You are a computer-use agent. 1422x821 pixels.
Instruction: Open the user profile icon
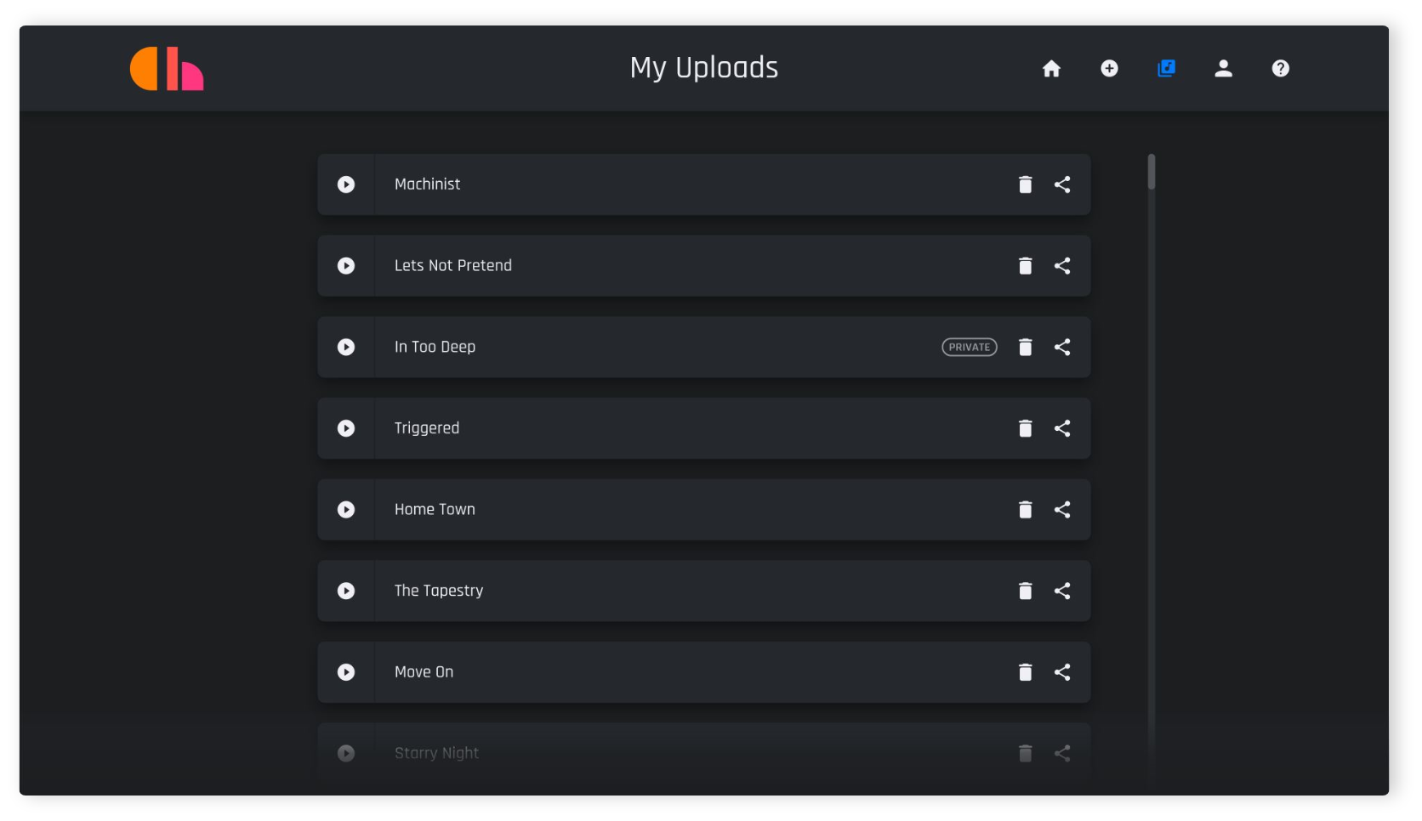tap(1223, 68)
